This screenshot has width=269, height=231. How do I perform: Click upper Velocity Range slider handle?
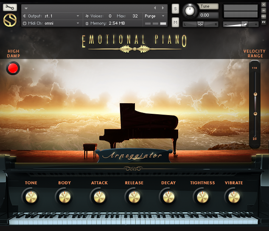tap(255, 94)
